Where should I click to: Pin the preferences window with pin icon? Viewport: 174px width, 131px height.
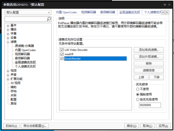pos(165,5)
